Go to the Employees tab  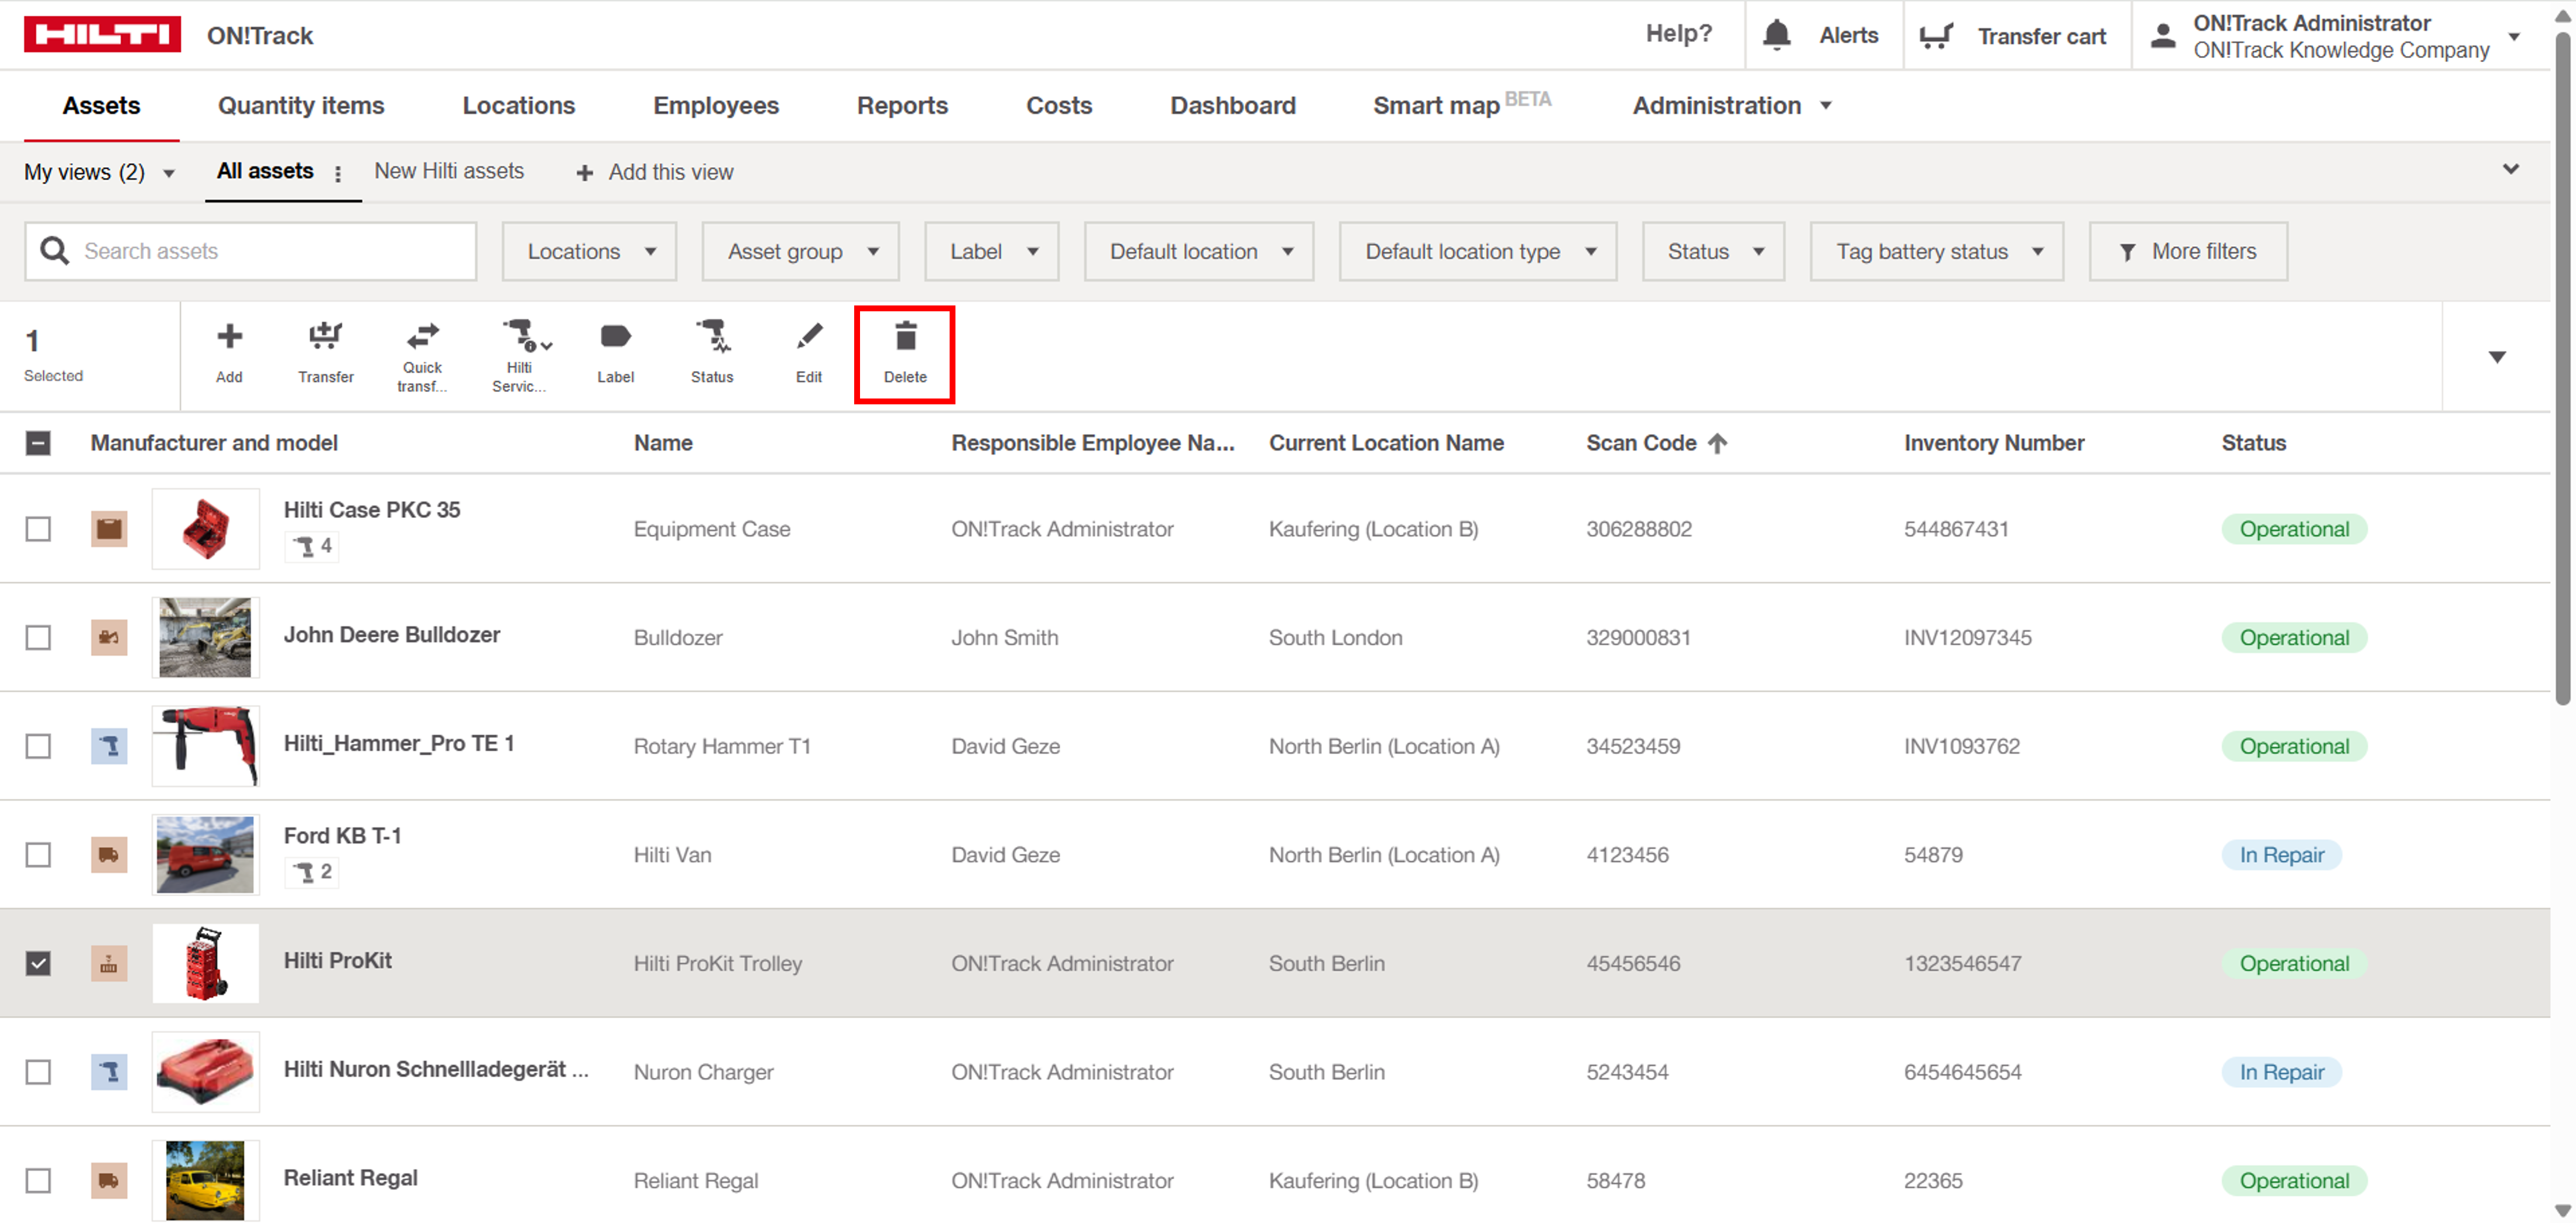click(716, 106)
